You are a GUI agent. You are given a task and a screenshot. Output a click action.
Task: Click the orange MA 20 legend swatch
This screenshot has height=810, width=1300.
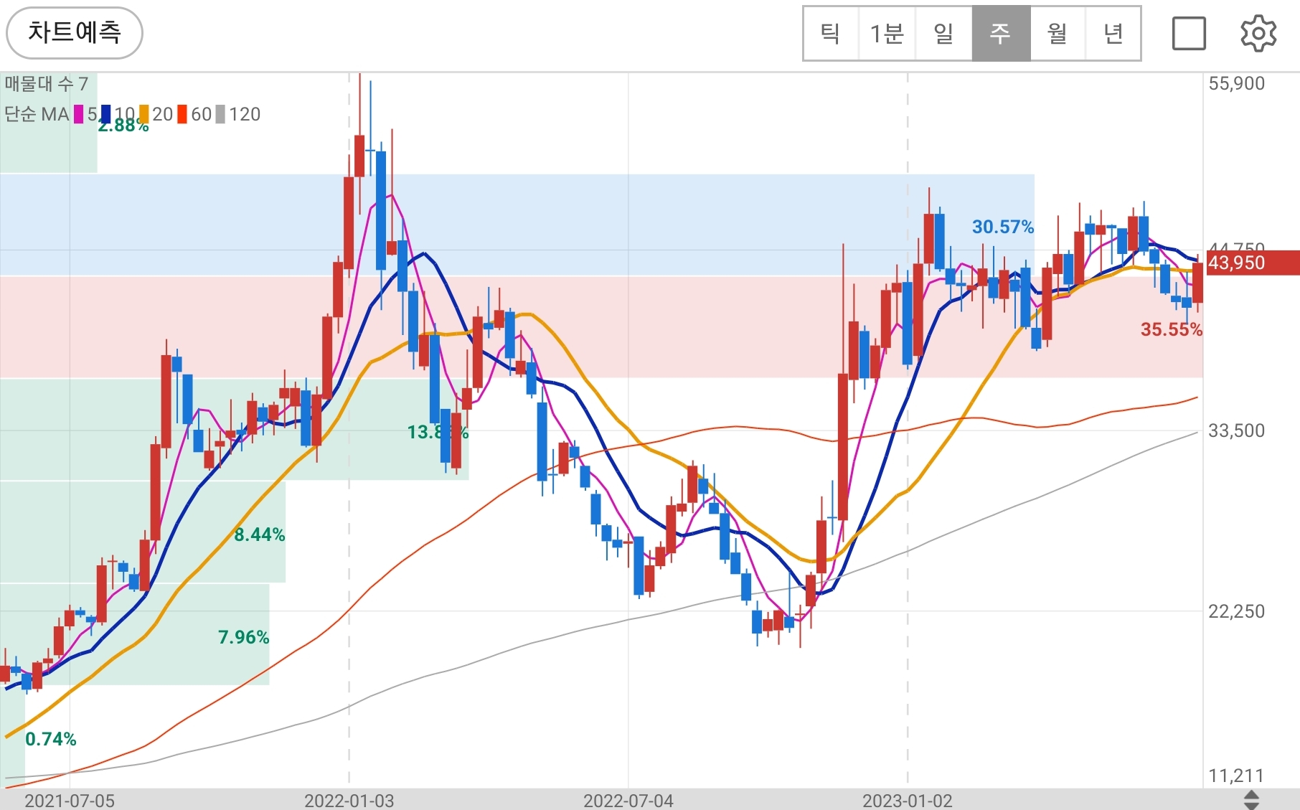click(x=144, y=114)
